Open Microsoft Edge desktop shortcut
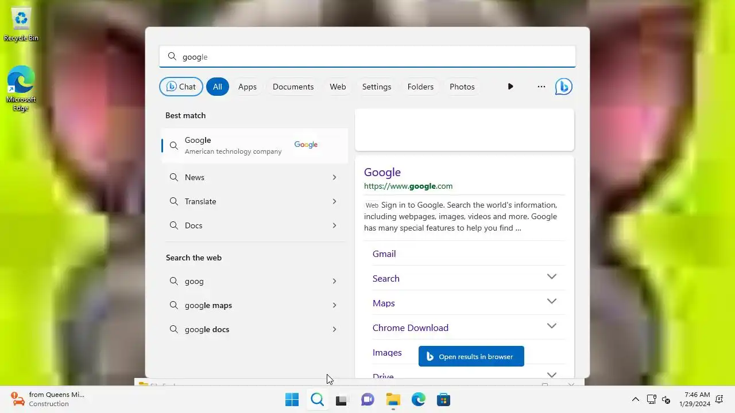The height and width of the screenshot is (413, 735). [21, 89]
